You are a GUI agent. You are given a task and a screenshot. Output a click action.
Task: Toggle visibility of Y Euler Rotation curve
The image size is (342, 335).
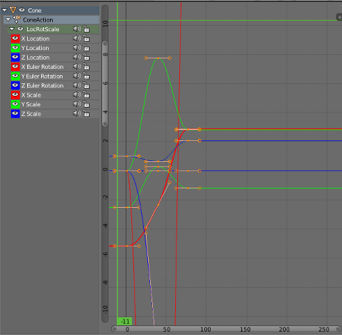pyautogui.click(x=15, y=76)
